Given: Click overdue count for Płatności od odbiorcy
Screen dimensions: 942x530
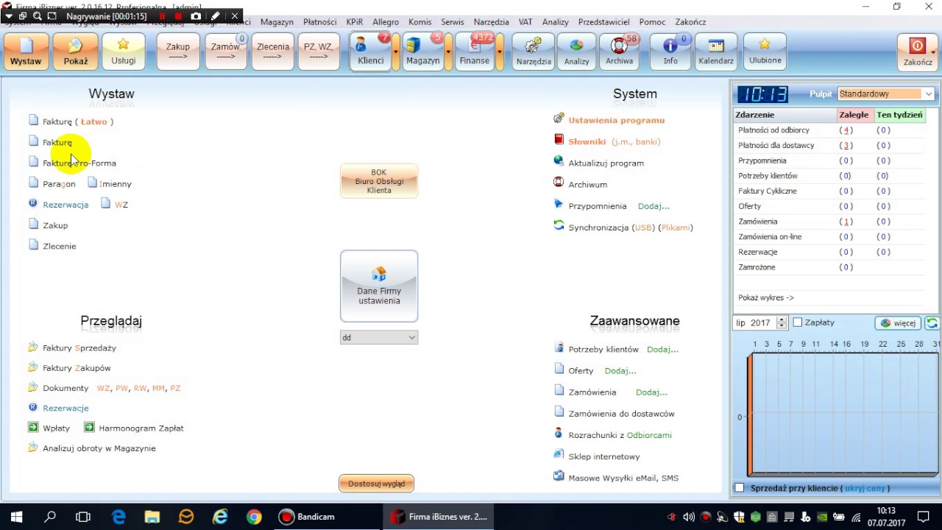Looking at the screenshot, I should point(846,130).
